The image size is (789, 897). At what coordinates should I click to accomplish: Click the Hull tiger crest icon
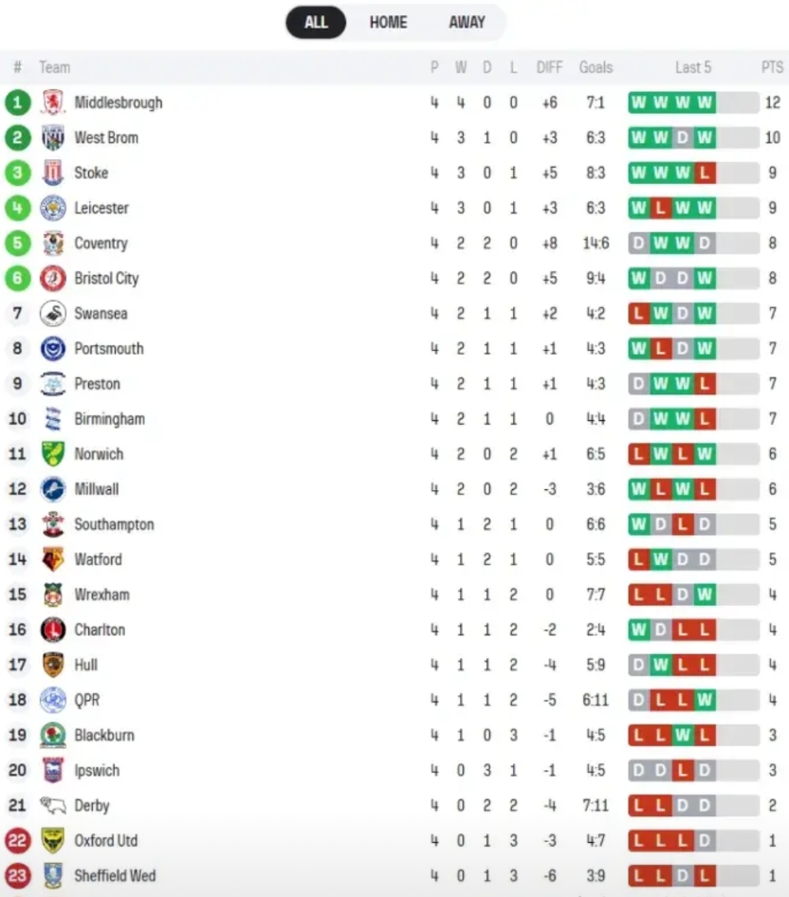click(x=53, y=665)
